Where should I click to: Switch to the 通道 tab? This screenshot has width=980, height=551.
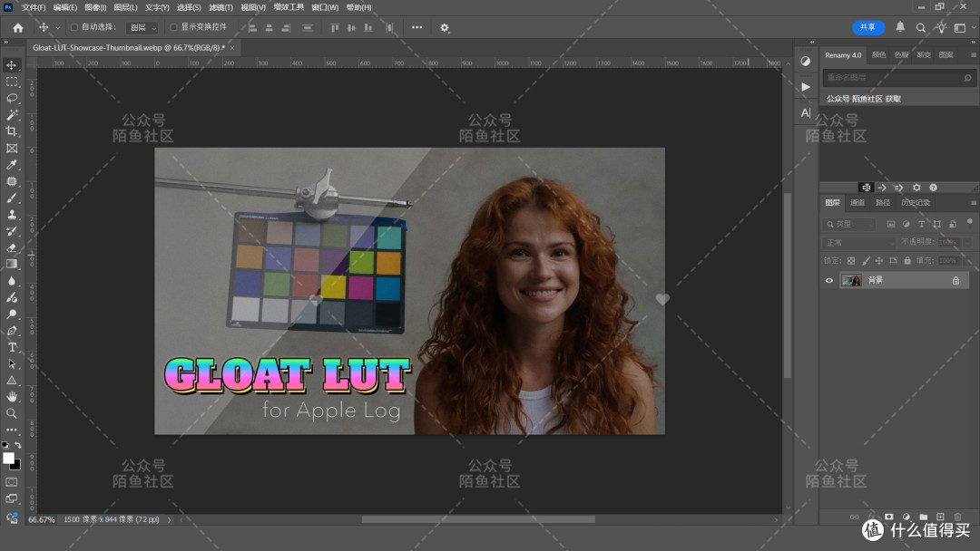coord(857,203)
